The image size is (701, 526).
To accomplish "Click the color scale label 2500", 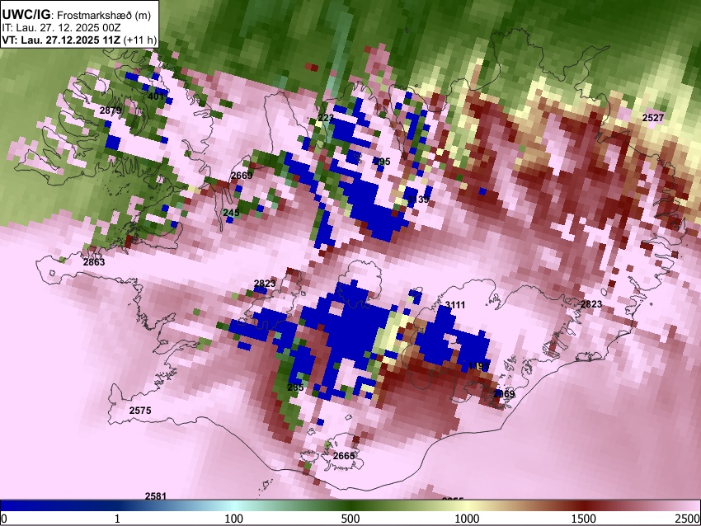I will point(689,519).
